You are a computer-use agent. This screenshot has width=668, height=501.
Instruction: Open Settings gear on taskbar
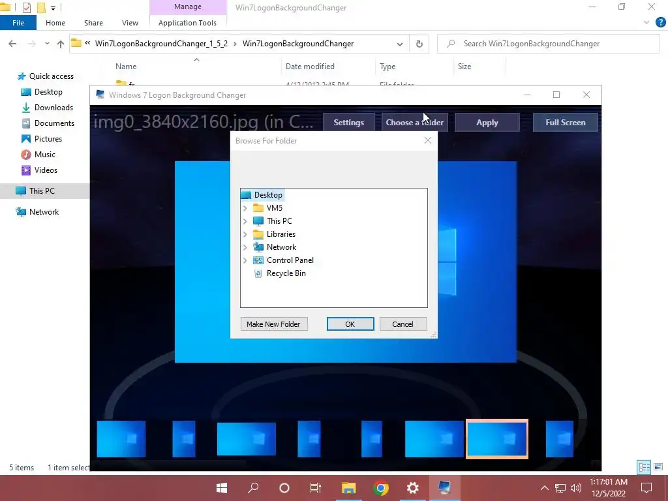click(412, 488)
